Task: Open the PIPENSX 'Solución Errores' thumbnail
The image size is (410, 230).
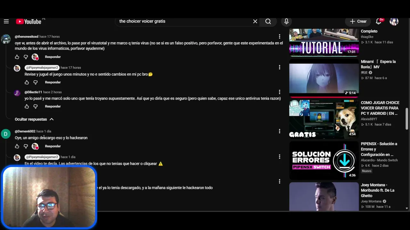Action: [324, 160]
